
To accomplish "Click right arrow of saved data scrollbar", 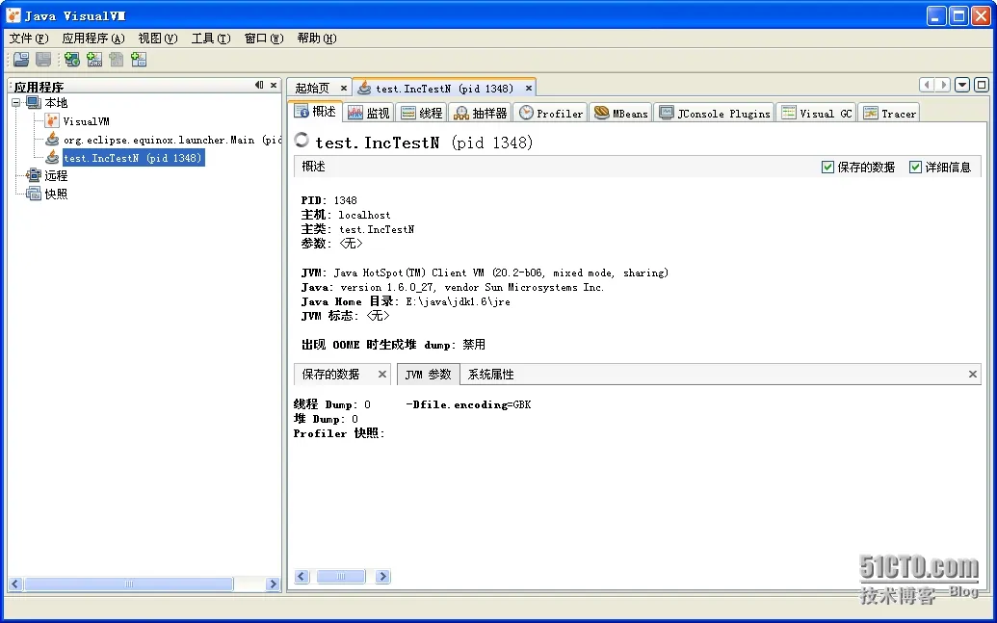I will pyautogui.click(x=382, y=577).
